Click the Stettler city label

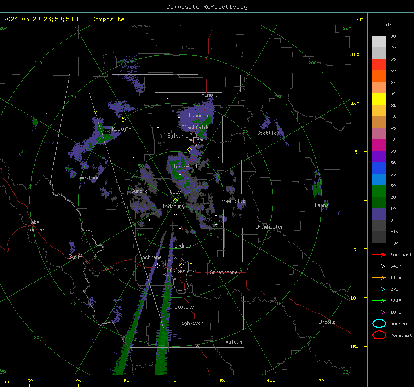coord(268,133)
